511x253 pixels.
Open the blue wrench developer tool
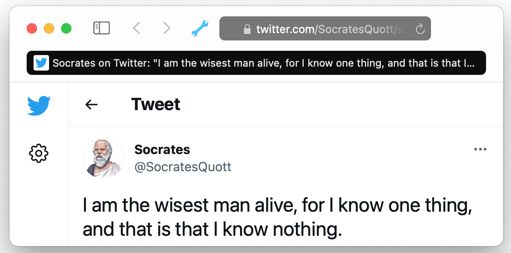(x=200, y=28)
